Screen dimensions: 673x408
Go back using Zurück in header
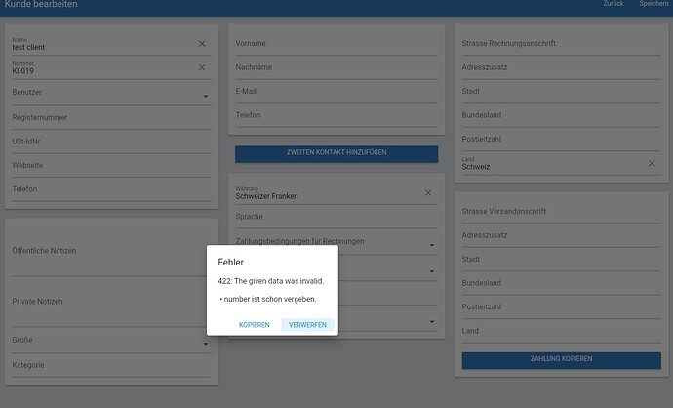(613, 4)
